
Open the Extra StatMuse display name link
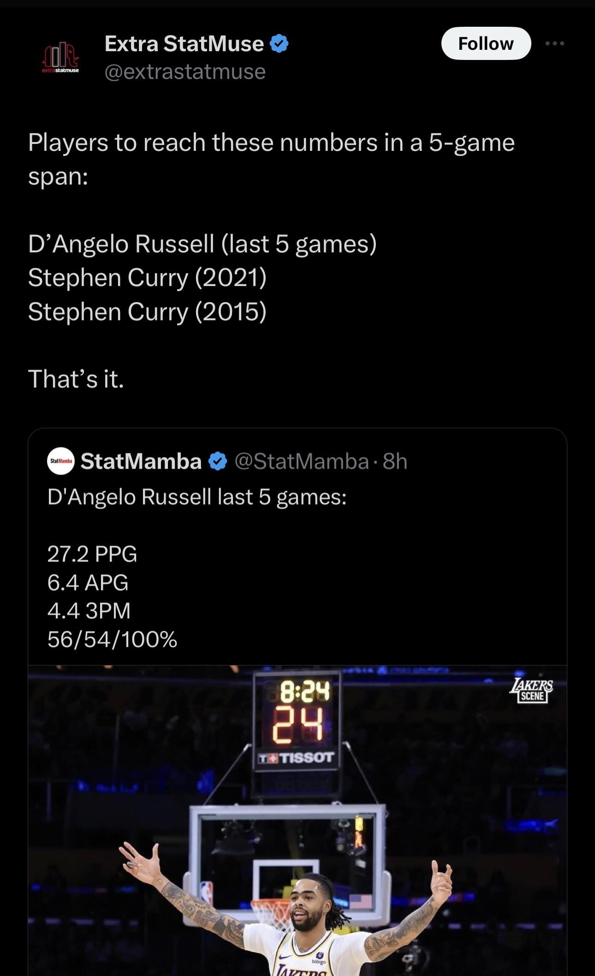[184, 44]
